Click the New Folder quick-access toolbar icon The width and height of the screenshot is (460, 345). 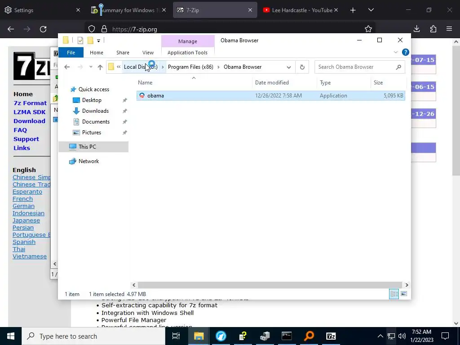click(x=90, y=40)
